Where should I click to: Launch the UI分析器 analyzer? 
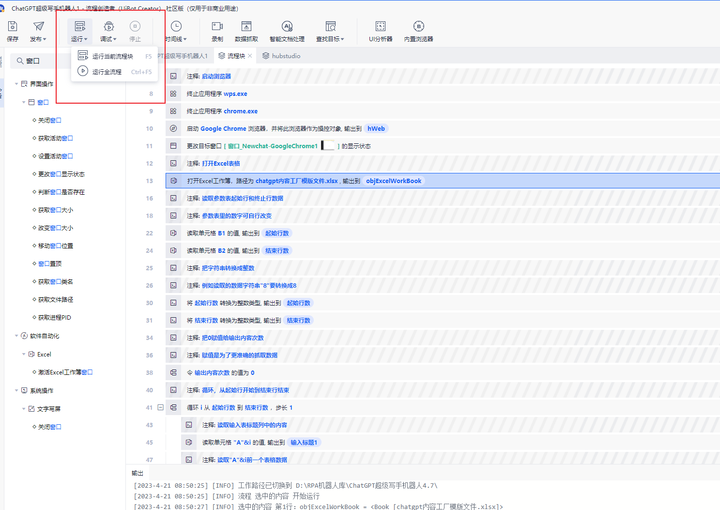pyautogui.click(x=381, y=31)
